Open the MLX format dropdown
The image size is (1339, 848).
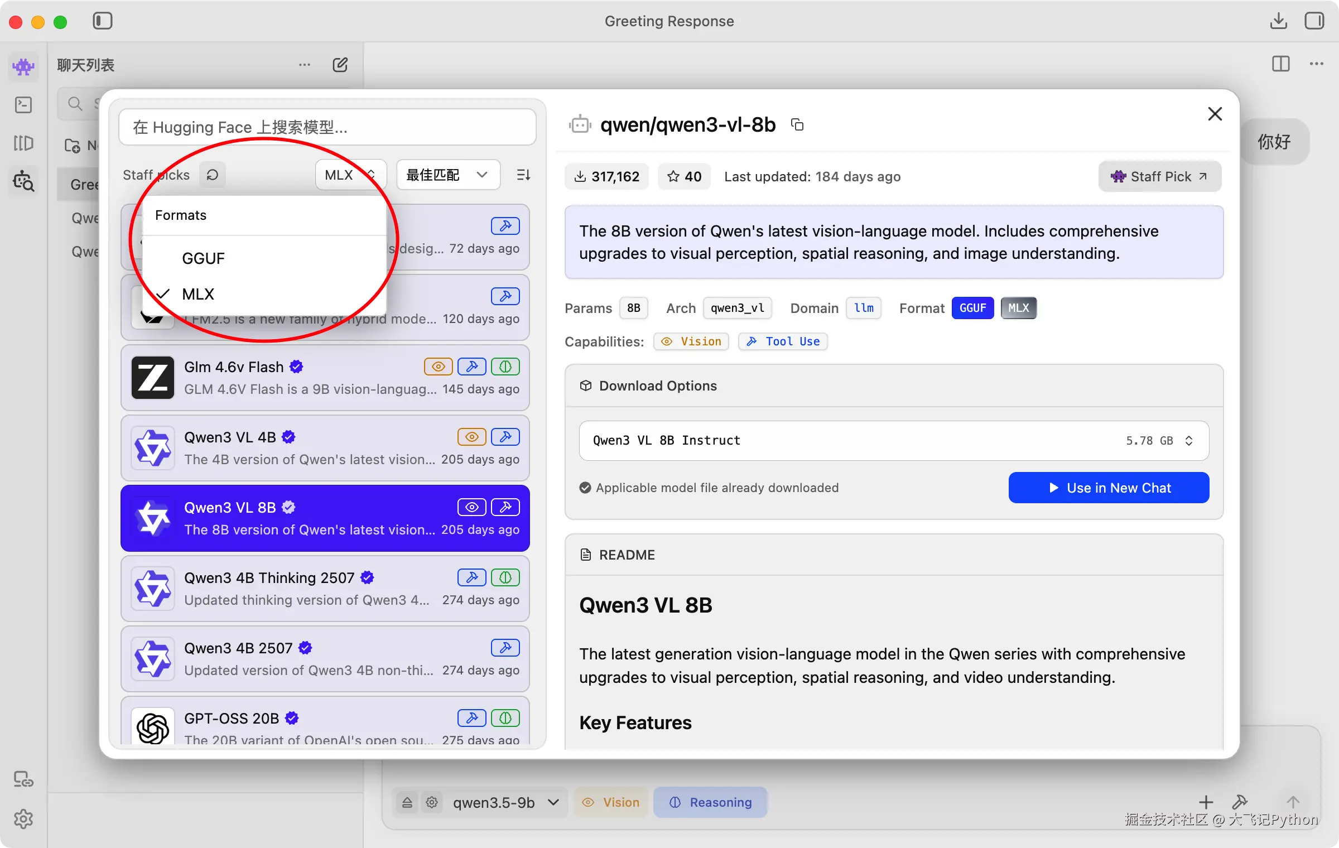coord(351,175)
